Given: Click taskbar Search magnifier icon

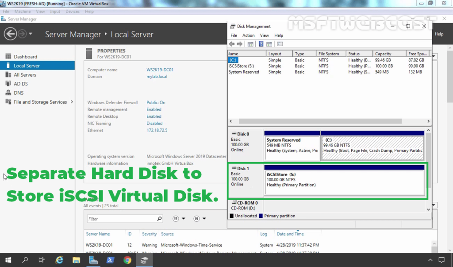Looking at the screenshot, I should (x=25, y=260).
